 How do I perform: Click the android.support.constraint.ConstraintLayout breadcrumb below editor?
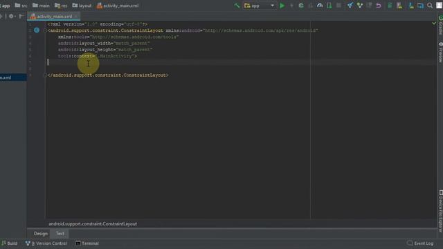(93, 224)
